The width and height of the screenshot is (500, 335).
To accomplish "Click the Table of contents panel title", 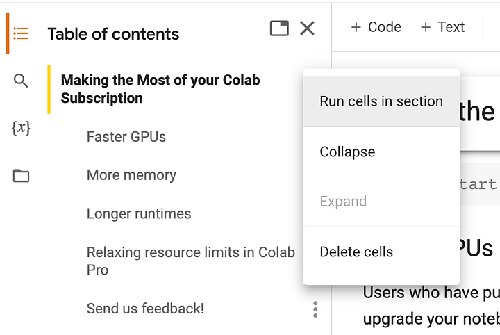I will (113, 34).
